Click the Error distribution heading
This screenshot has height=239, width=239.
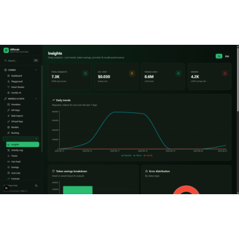point(160,171)
